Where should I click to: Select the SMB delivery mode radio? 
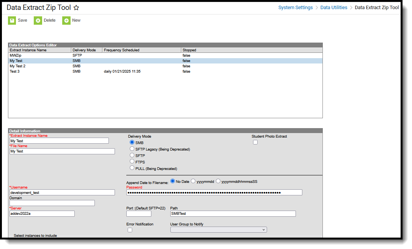pyautogui.click(x=132, y=142)
